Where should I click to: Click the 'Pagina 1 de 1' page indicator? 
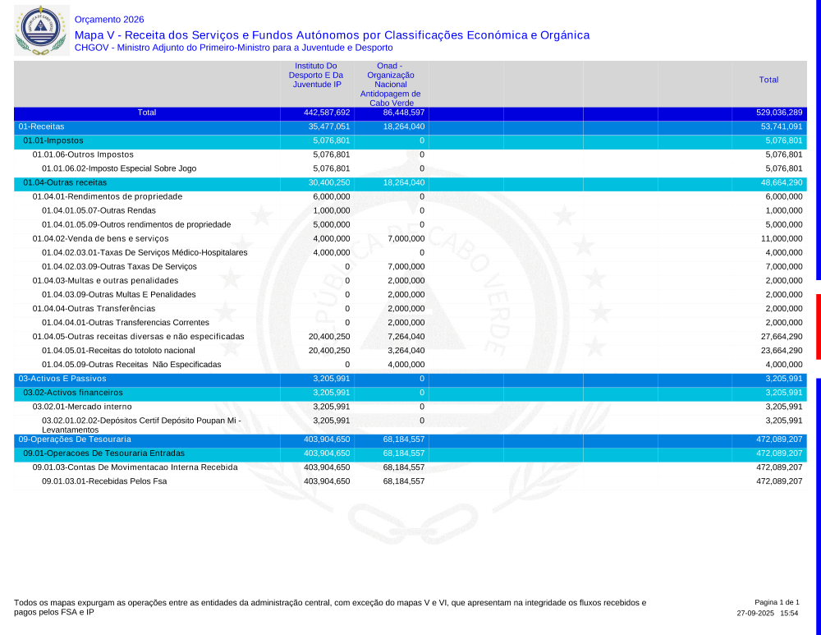tap(777, 602)
